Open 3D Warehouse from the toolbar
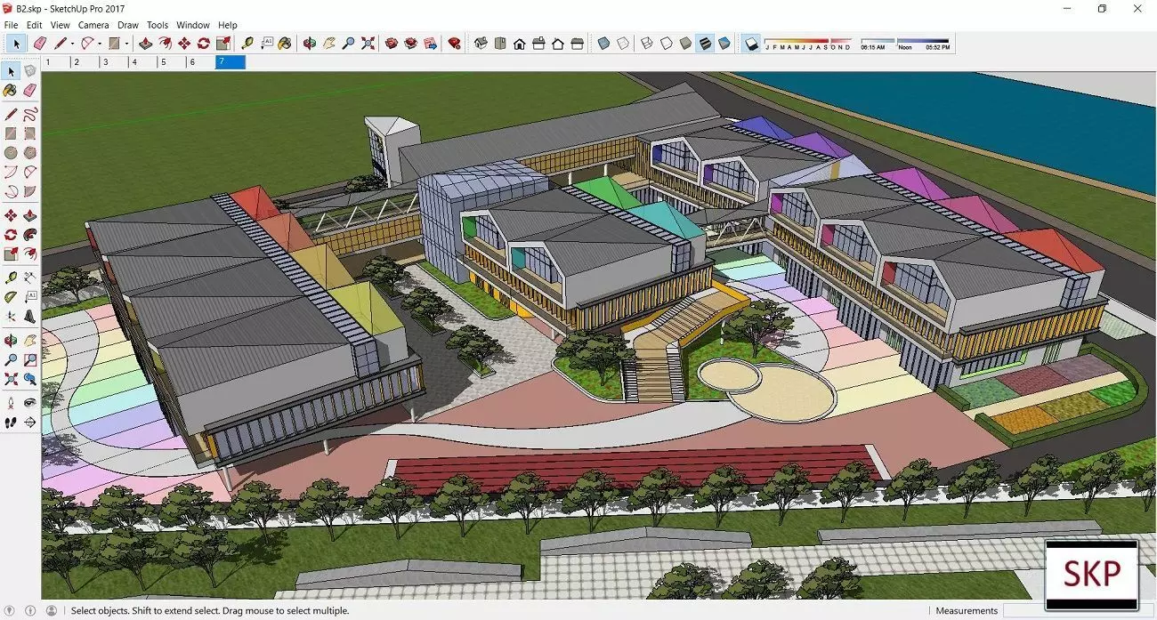 (391, 43)
